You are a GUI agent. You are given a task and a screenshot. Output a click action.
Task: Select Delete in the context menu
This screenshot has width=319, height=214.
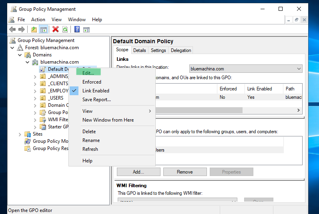point(89,132)
